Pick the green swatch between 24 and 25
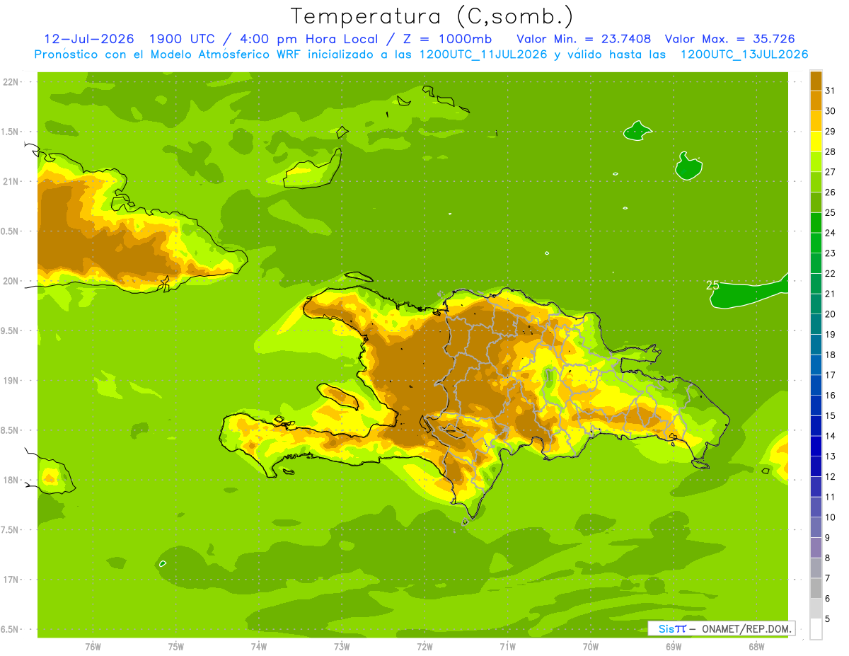This screenshot has width=849, height=656. pos(816,223)
